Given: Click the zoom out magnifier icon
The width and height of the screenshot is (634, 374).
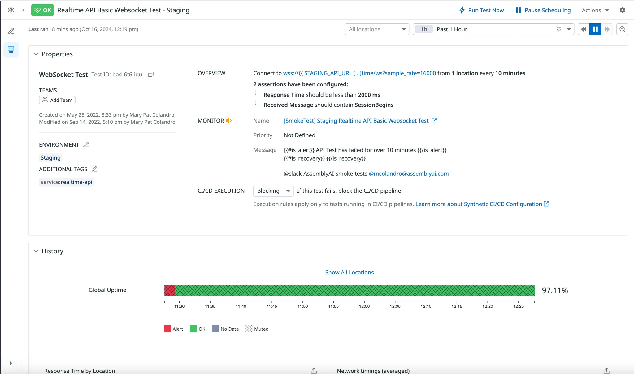Looking at the screenshot, I should tap(622, 29).
